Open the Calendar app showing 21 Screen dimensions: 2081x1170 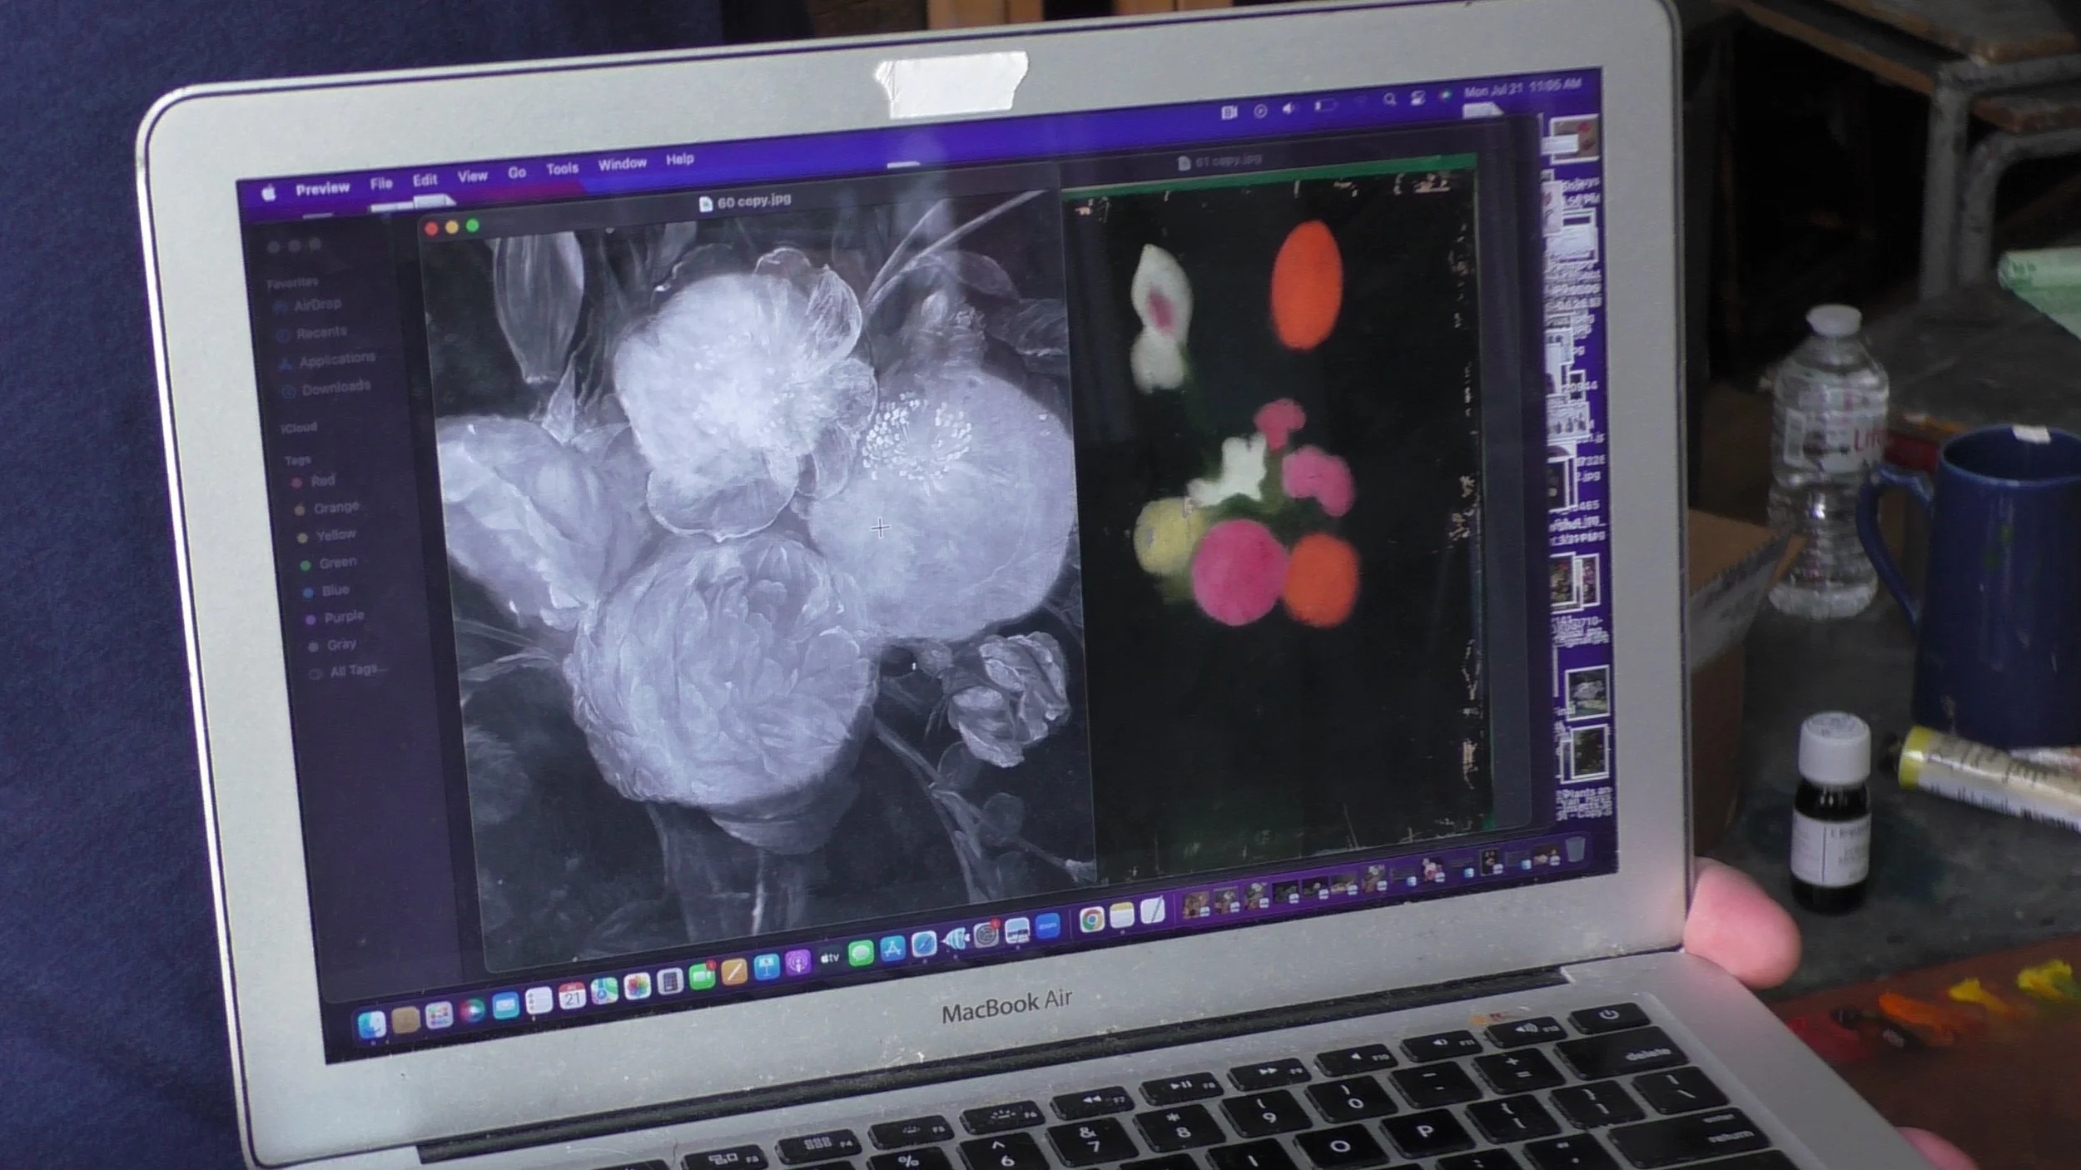pyautogui.click(x=571, y=995)
